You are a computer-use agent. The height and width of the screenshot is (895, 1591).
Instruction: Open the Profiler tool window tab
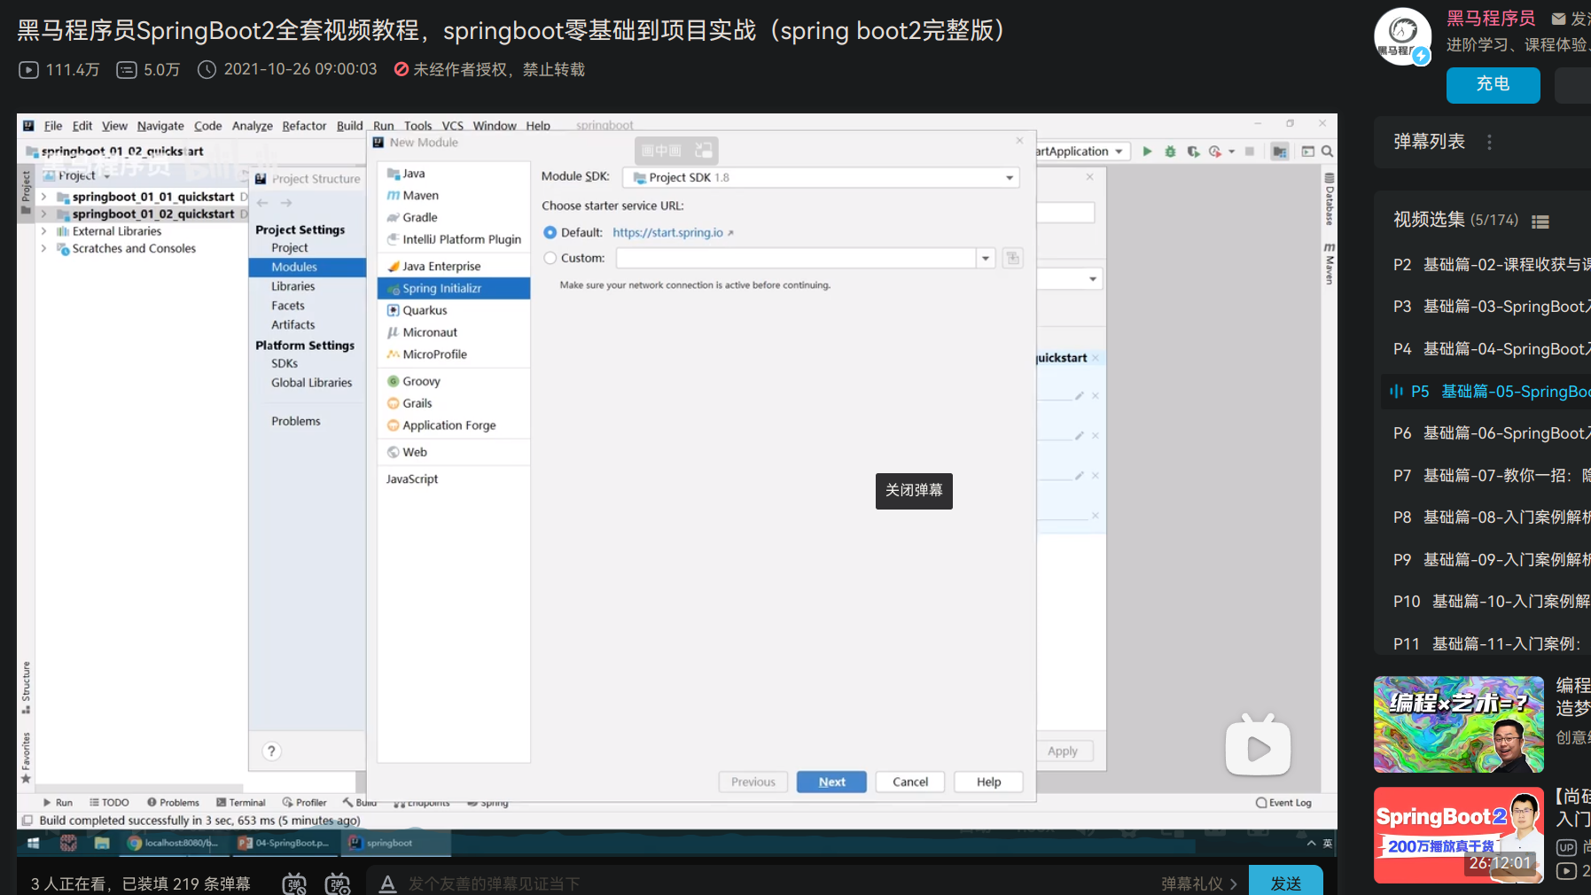click(305, 803)
